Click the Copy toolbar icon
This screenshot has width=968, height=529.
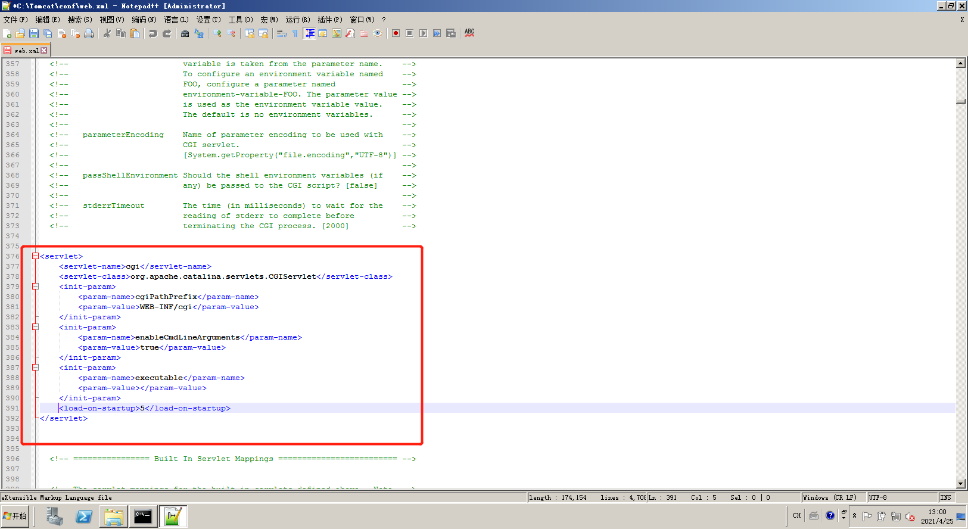[121, 33]
